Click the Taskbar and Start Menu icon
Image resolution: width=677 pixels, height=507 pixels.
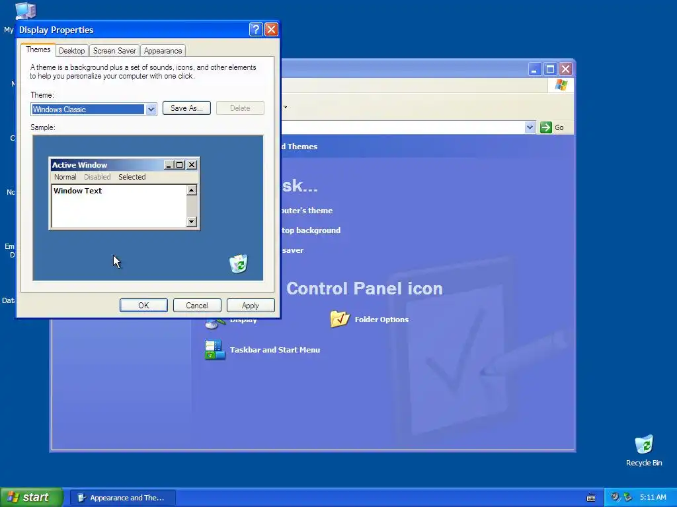215,350
